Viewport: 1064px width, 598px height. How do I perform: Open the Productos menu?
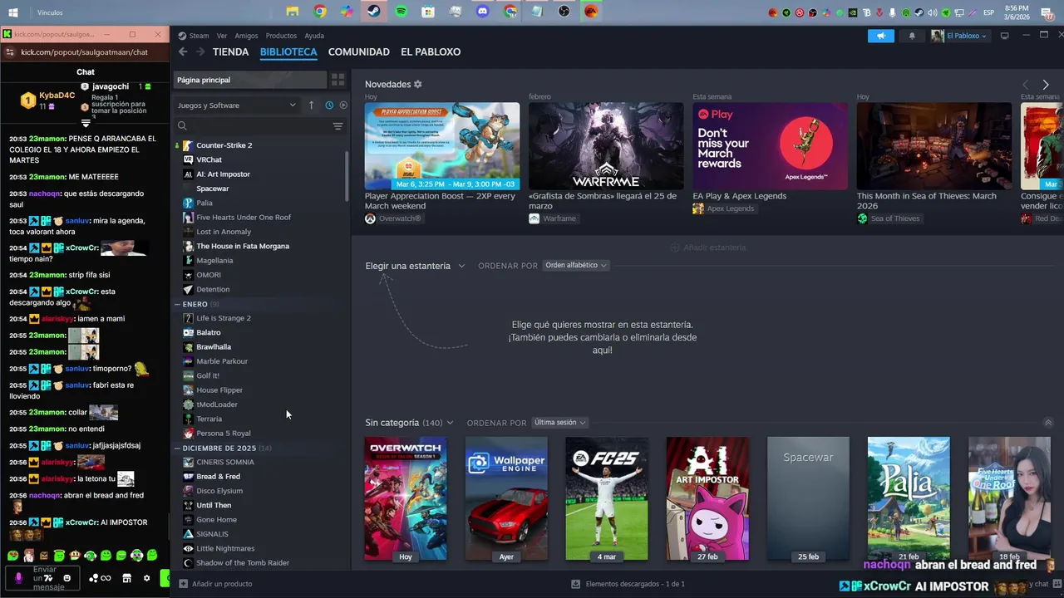(281, 36)
